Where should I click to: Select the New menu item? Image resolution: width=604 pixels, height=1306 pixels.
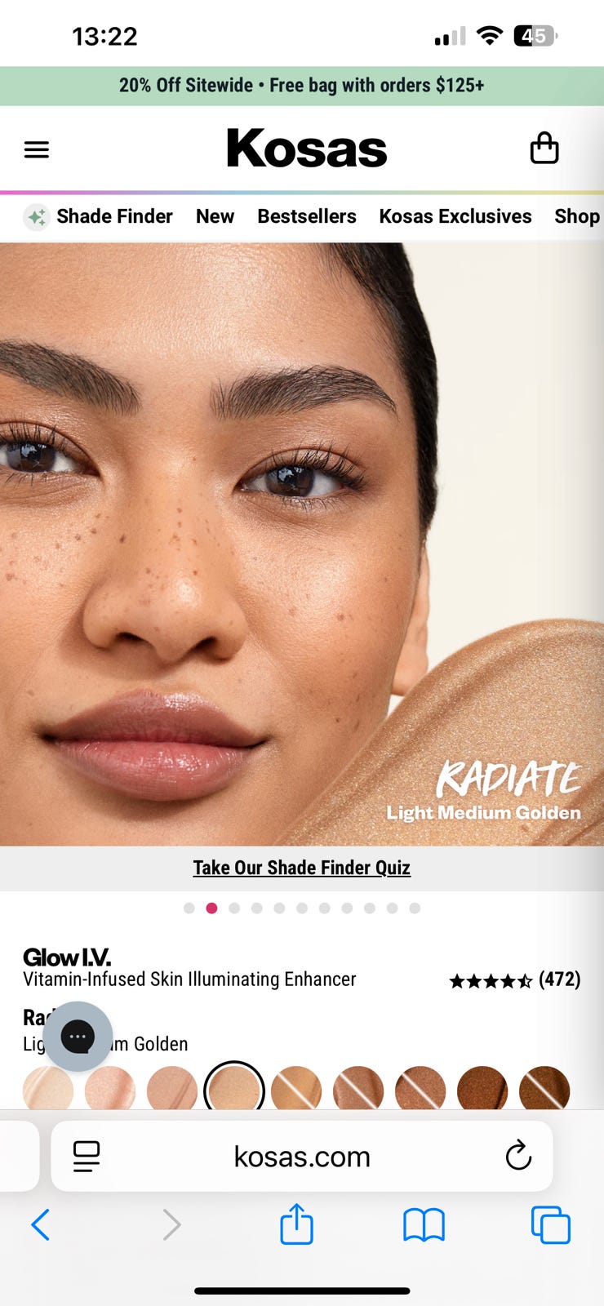(215, 216)
